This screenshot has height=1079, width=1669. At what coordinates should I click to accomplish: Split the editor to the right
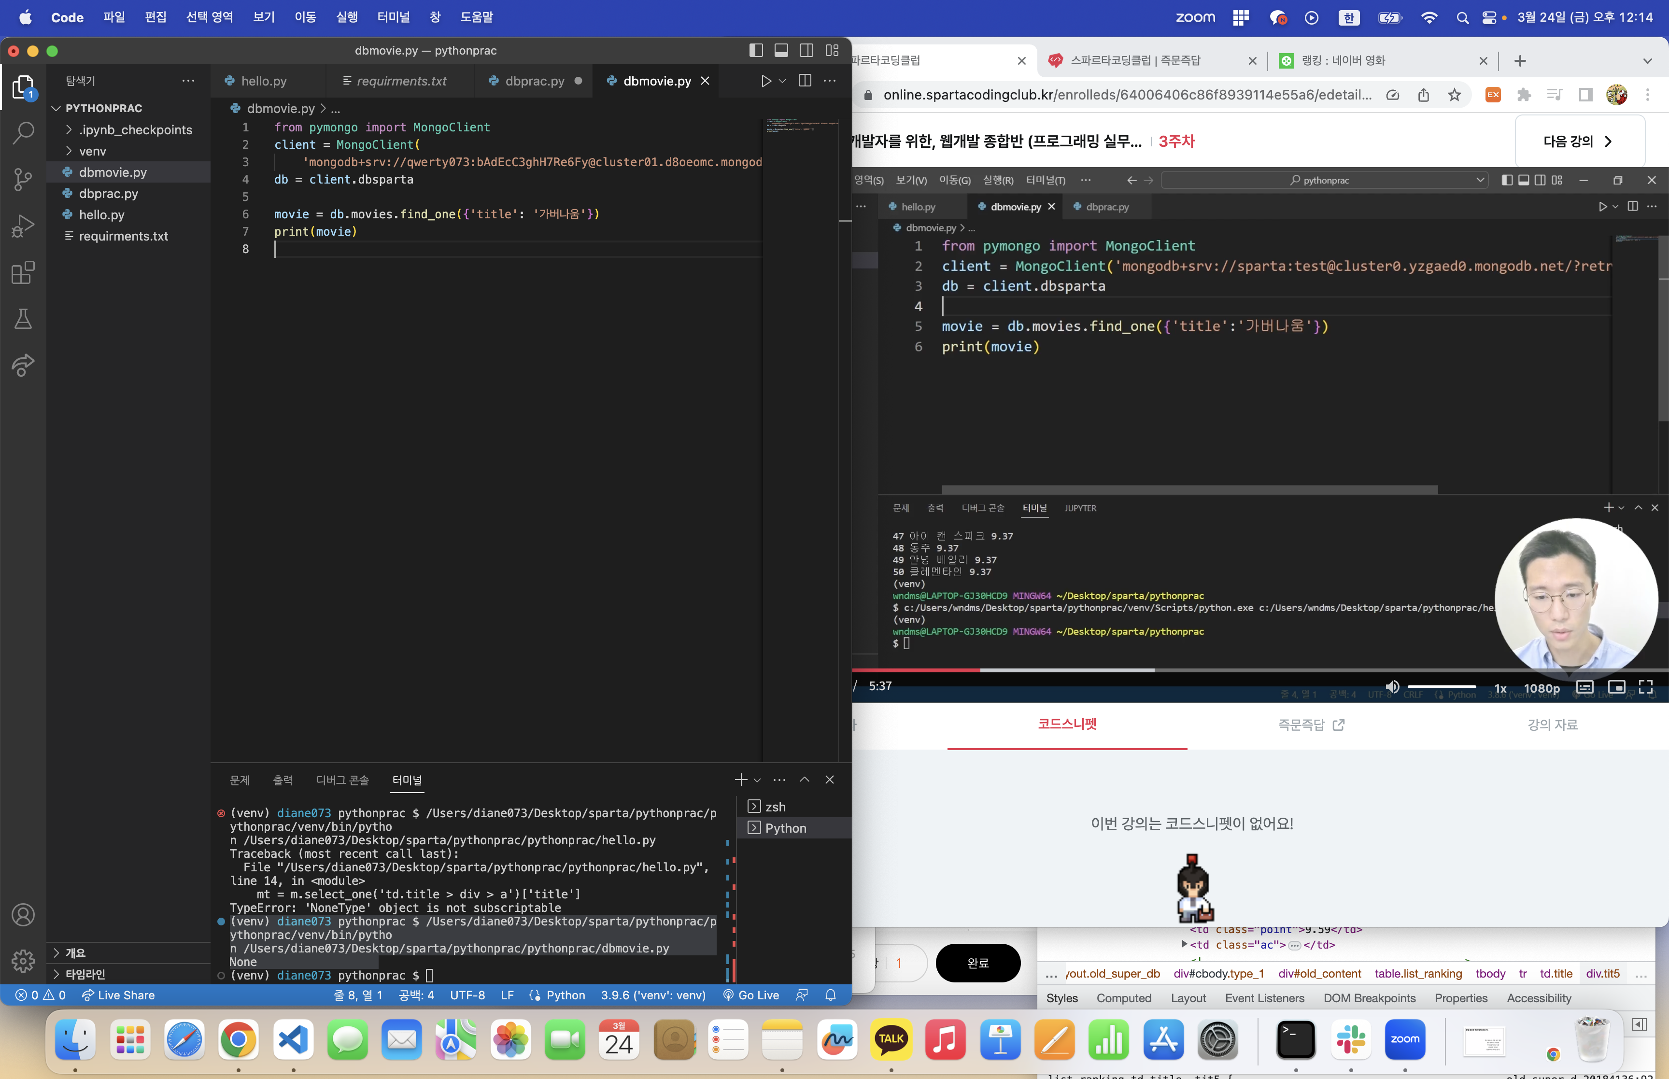coord(805,81)
